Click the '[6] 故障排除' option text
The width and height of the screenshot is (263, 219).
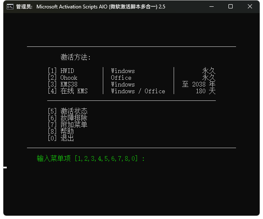(x=67, y=118)
